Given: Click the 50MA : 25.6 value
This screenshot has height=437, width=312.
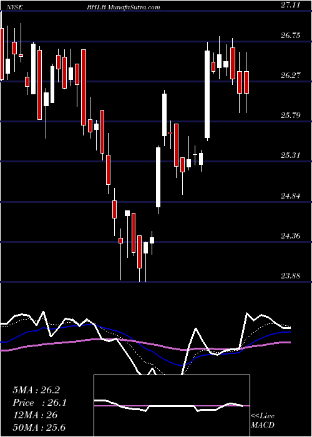Looking at the screenshot, I should click(39, 427).
